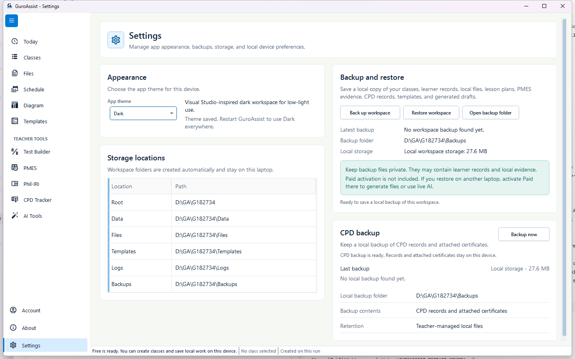The width and height of the screenshot is (575, 359).
Task: Click the Classes list icon
Action: coord(15,57)
